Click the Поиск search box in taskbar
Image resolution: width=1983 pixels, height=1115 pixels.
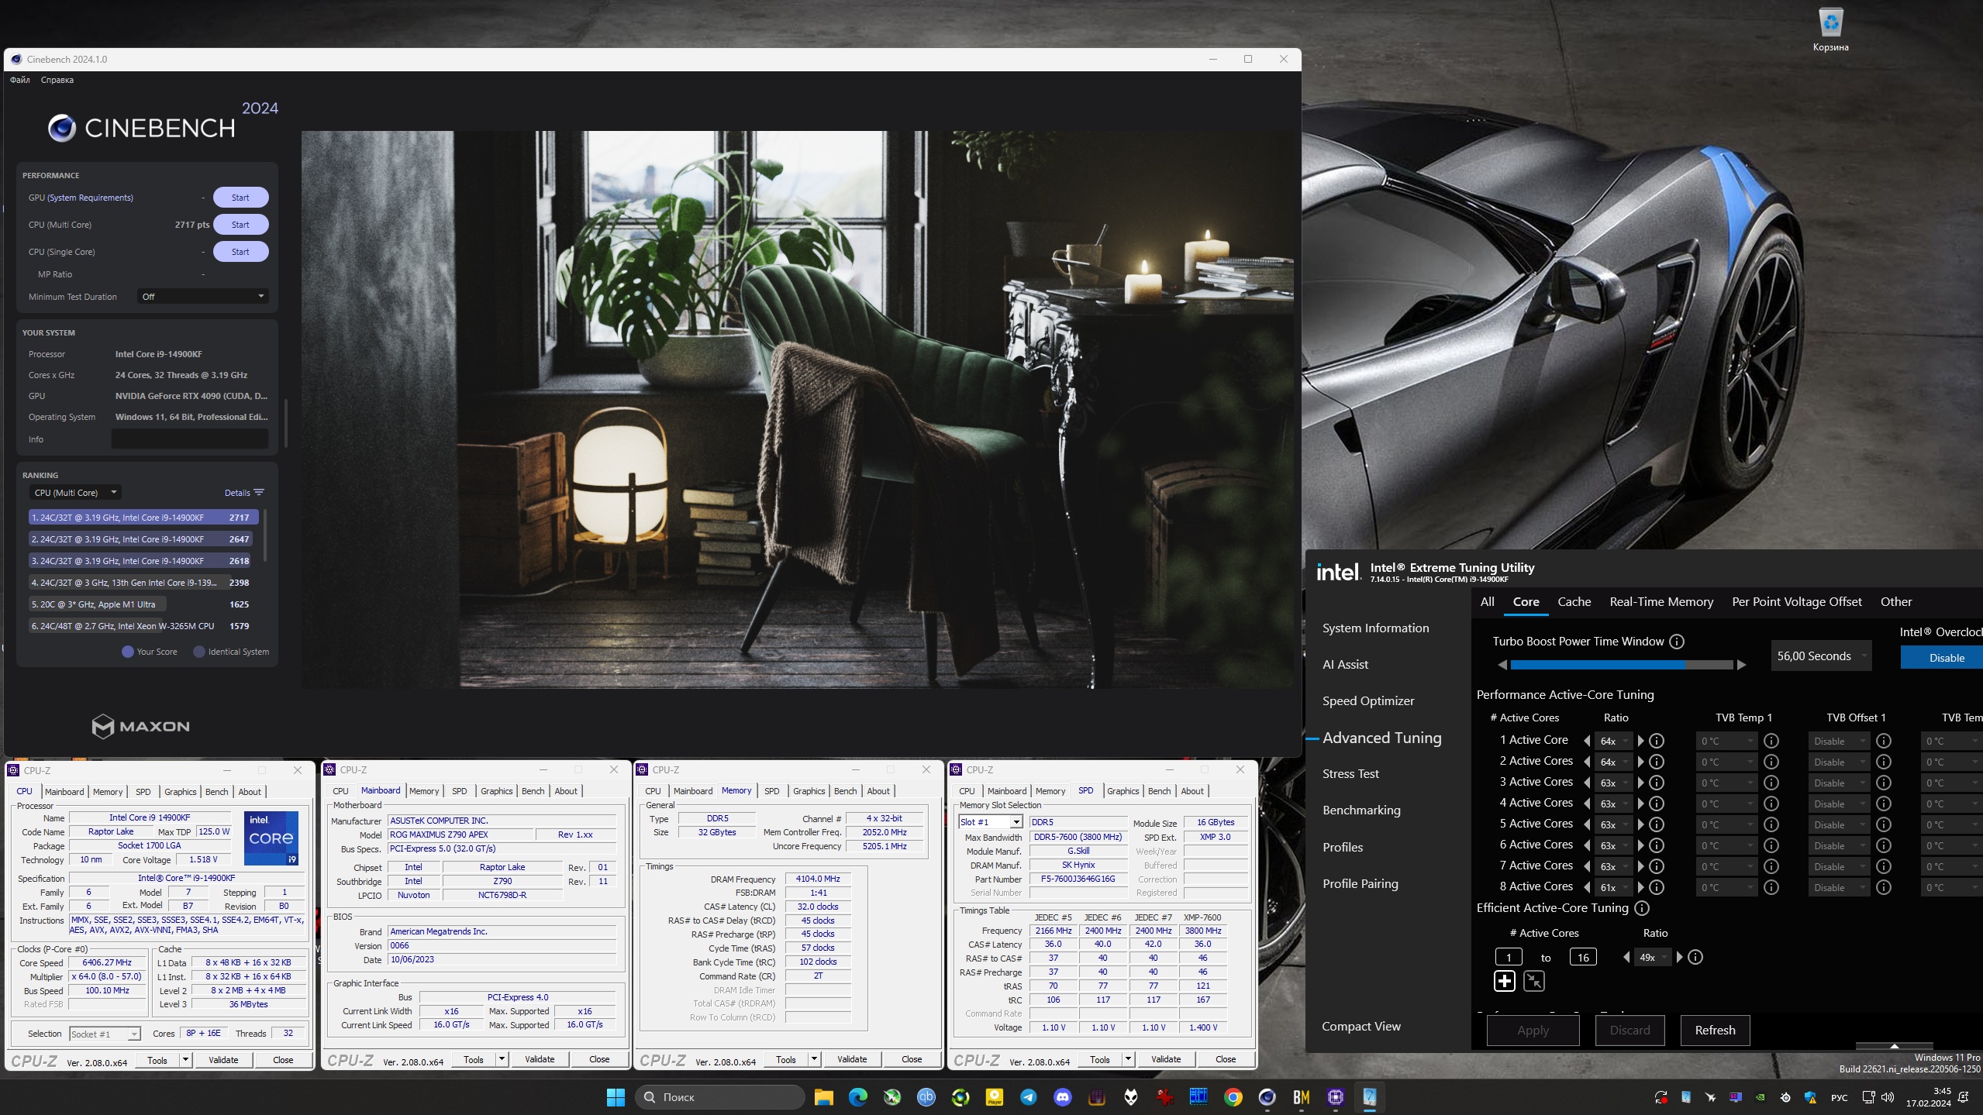pyautogui.click(x=720, y=1097)
